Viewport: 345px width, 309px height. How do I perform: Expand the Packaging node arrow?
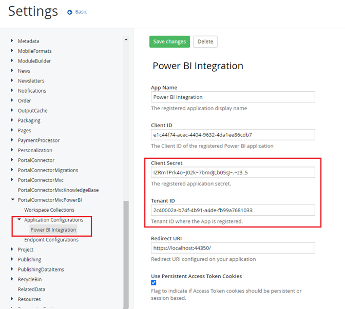12,120
